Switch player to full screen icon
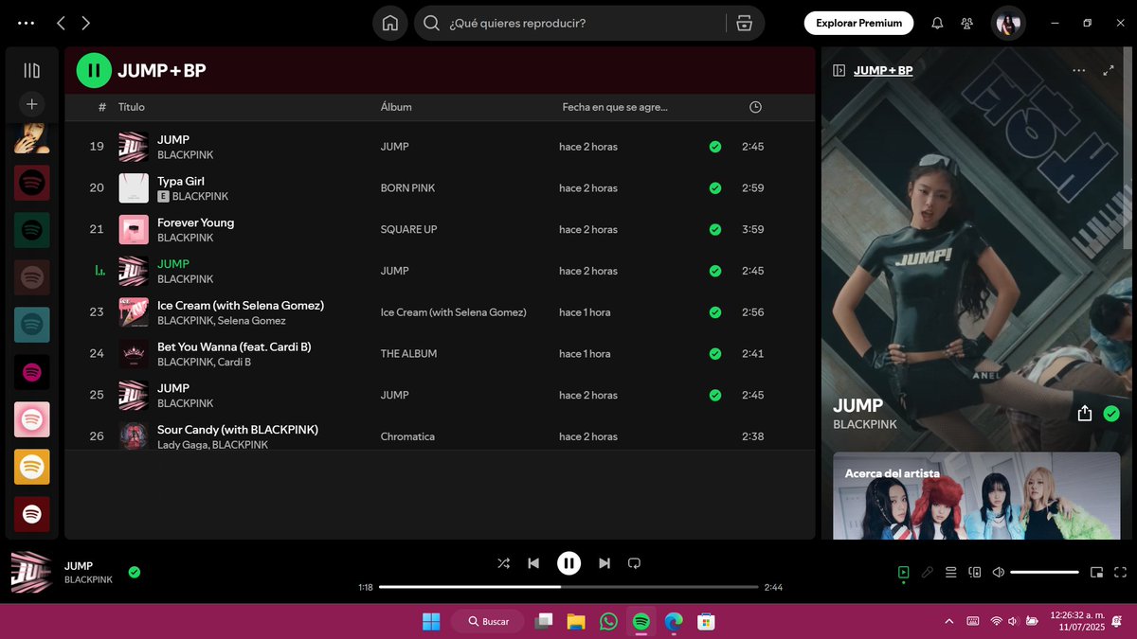The image size is (1137, 639). coord(1121,572)
